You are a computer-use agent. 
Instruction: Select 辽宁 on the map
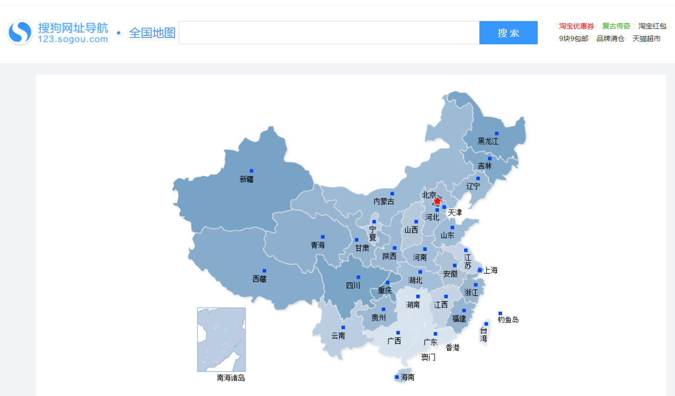(x=473, y=186)
